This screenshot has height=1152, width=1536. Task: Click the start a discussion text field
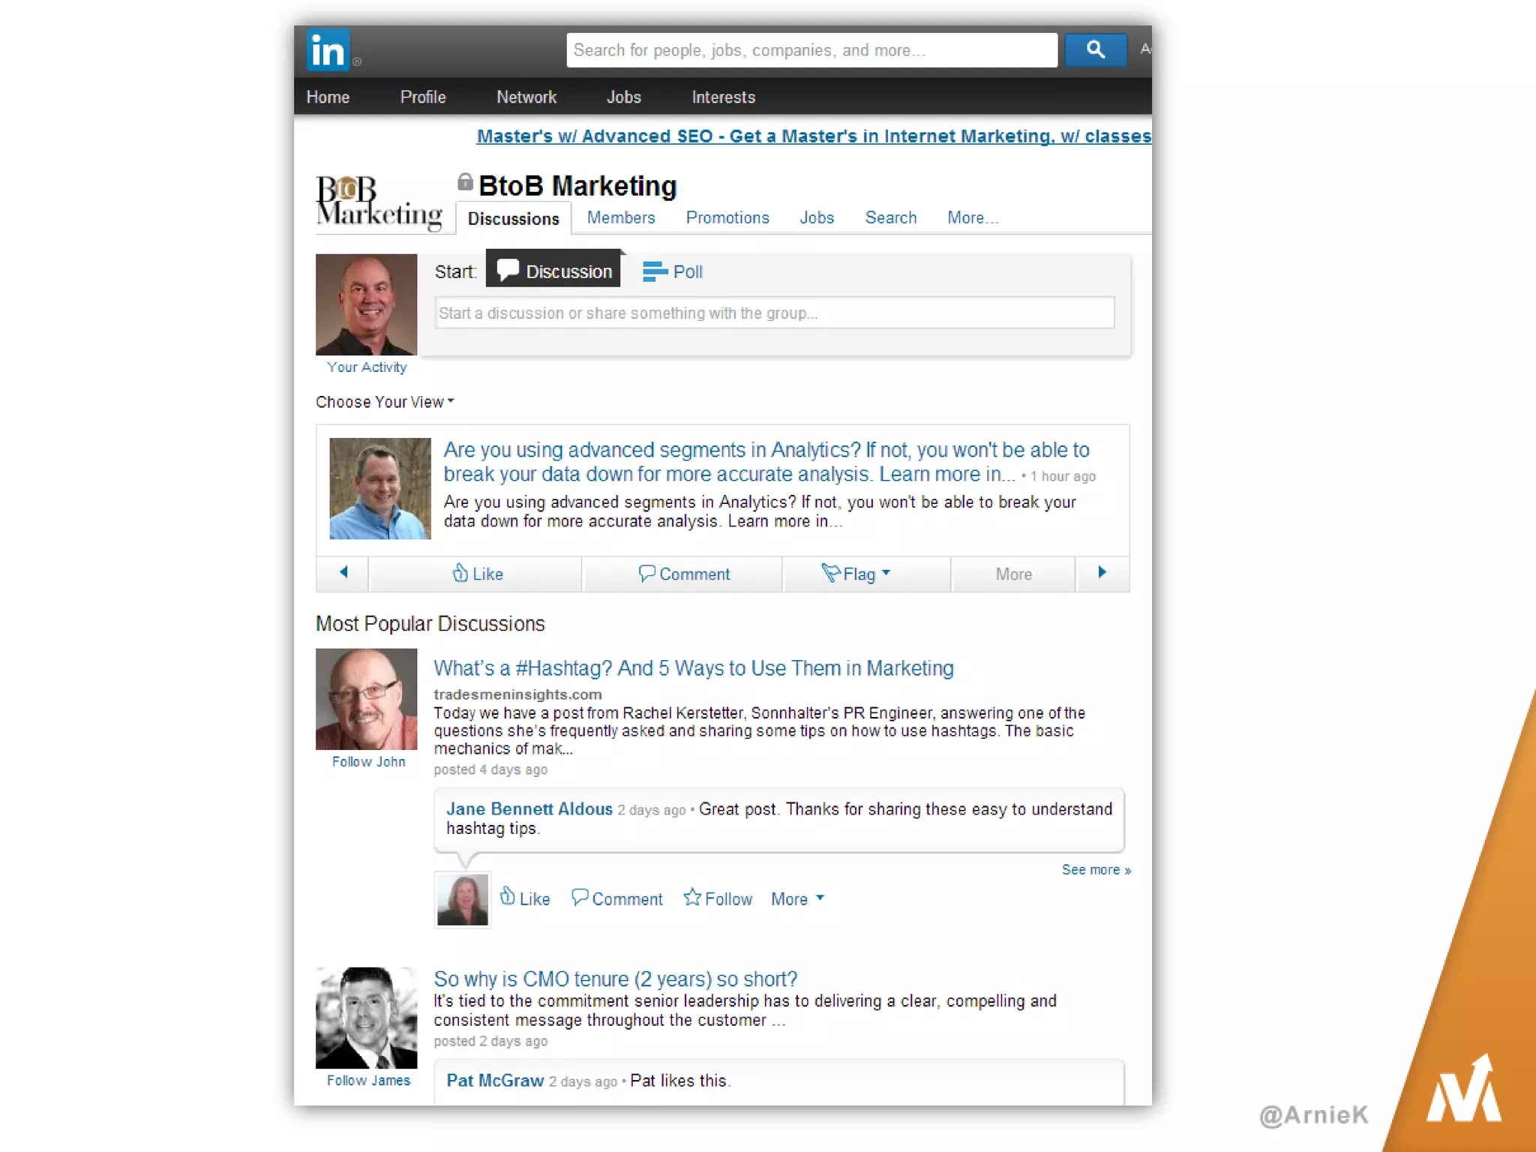point(774,313)
